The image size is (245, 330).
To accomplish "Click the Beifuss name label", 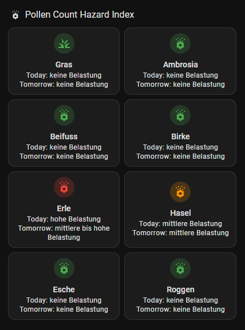I will pyautogui.click(x=64, y=136).
